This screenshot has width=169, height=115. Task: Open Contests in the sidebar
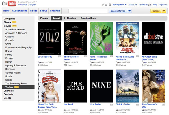[x=8, y=94]
